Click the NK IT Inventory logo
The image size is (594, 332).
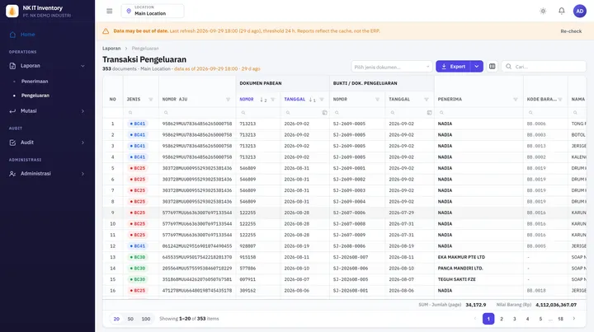12,11
